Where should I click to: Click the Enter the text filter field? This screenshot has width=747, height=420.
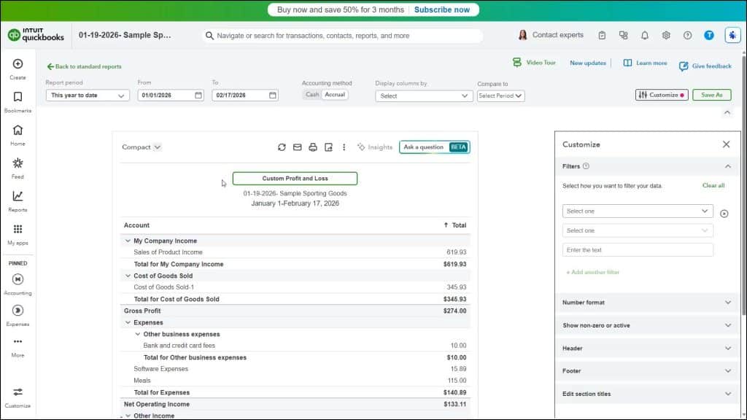[x=637, y=249]
